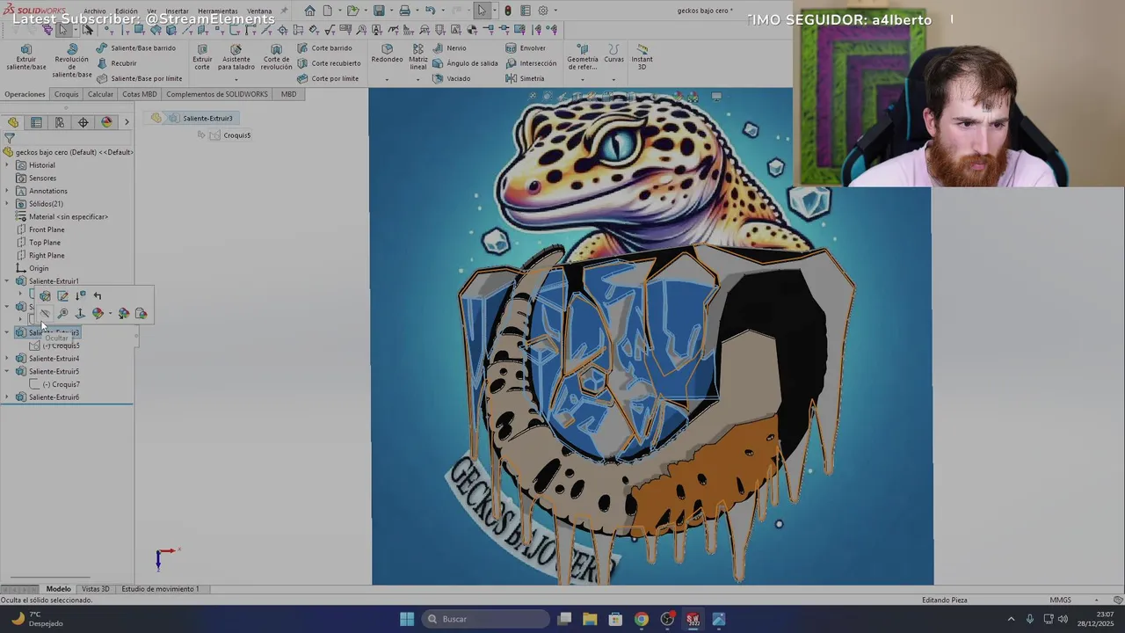Open the Herramientas menu
1125x633 pixels.
coord(217,11)
